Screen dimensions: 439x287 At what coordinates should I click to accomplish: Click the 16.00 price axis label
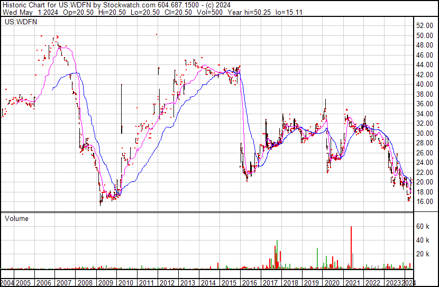click(424, 201)
